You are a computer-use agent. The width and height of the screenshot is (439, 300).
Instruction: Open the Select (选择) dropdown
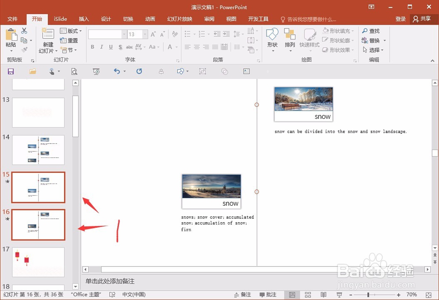(373, 50)
